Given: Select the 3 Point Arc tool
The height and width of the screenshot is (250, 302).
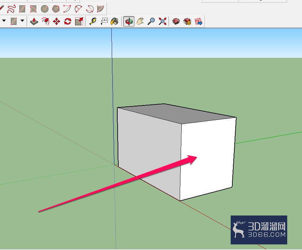Looking at the screenshot, I should 90,9.
